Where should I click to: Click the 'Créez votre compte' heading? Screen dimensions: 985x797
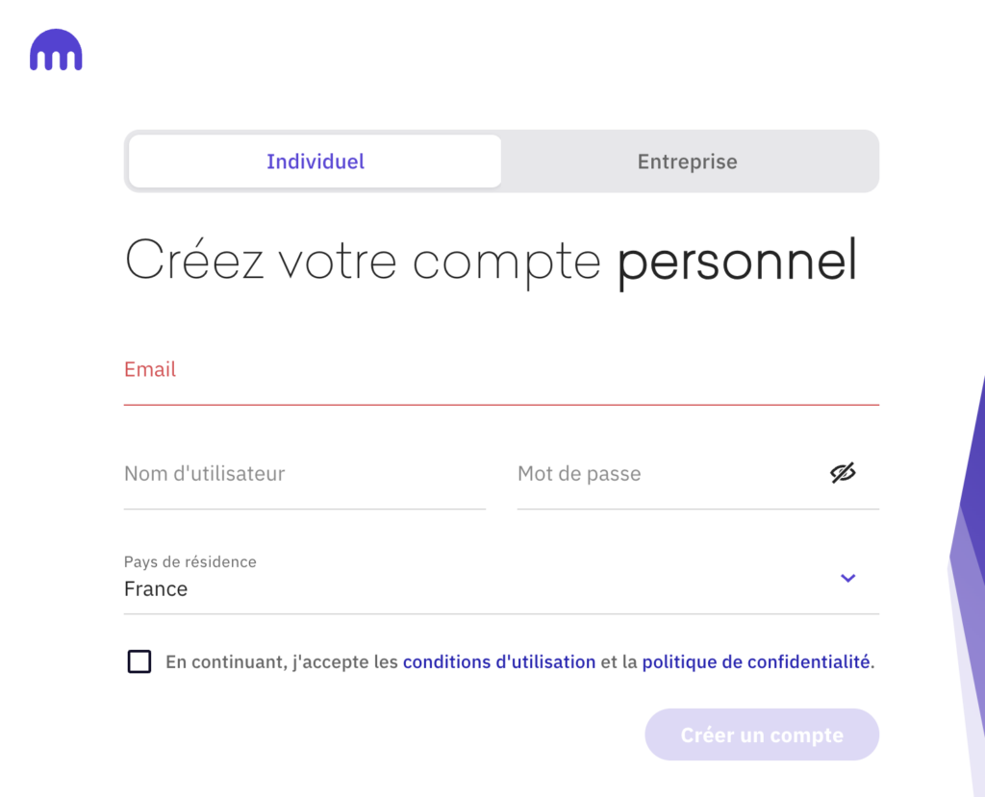(364, 262)
